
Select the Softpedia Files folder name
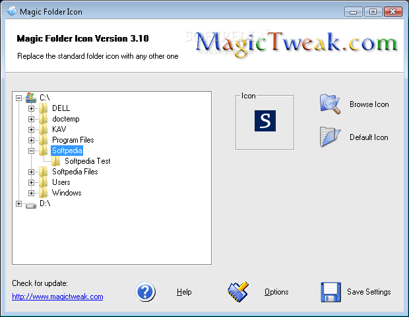(75, 172)
